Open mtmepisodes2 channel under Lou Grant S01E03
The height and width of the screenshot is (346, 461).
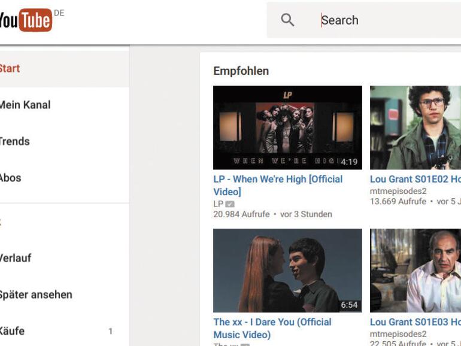tap(398, 334)
